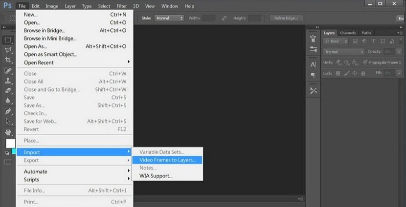The image size is (406, 207).
Task: Select the Rectangular Marquee tool
Action: point(8,40)
